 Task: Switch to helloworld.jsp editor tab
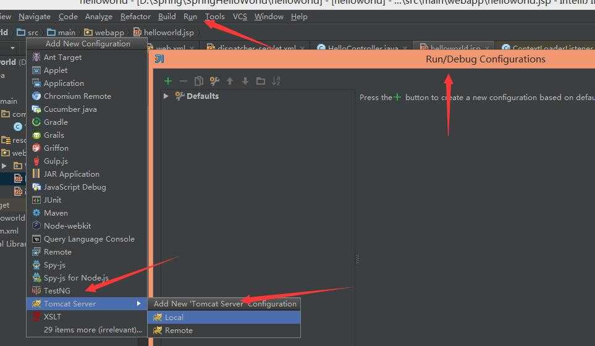point(453,47)
